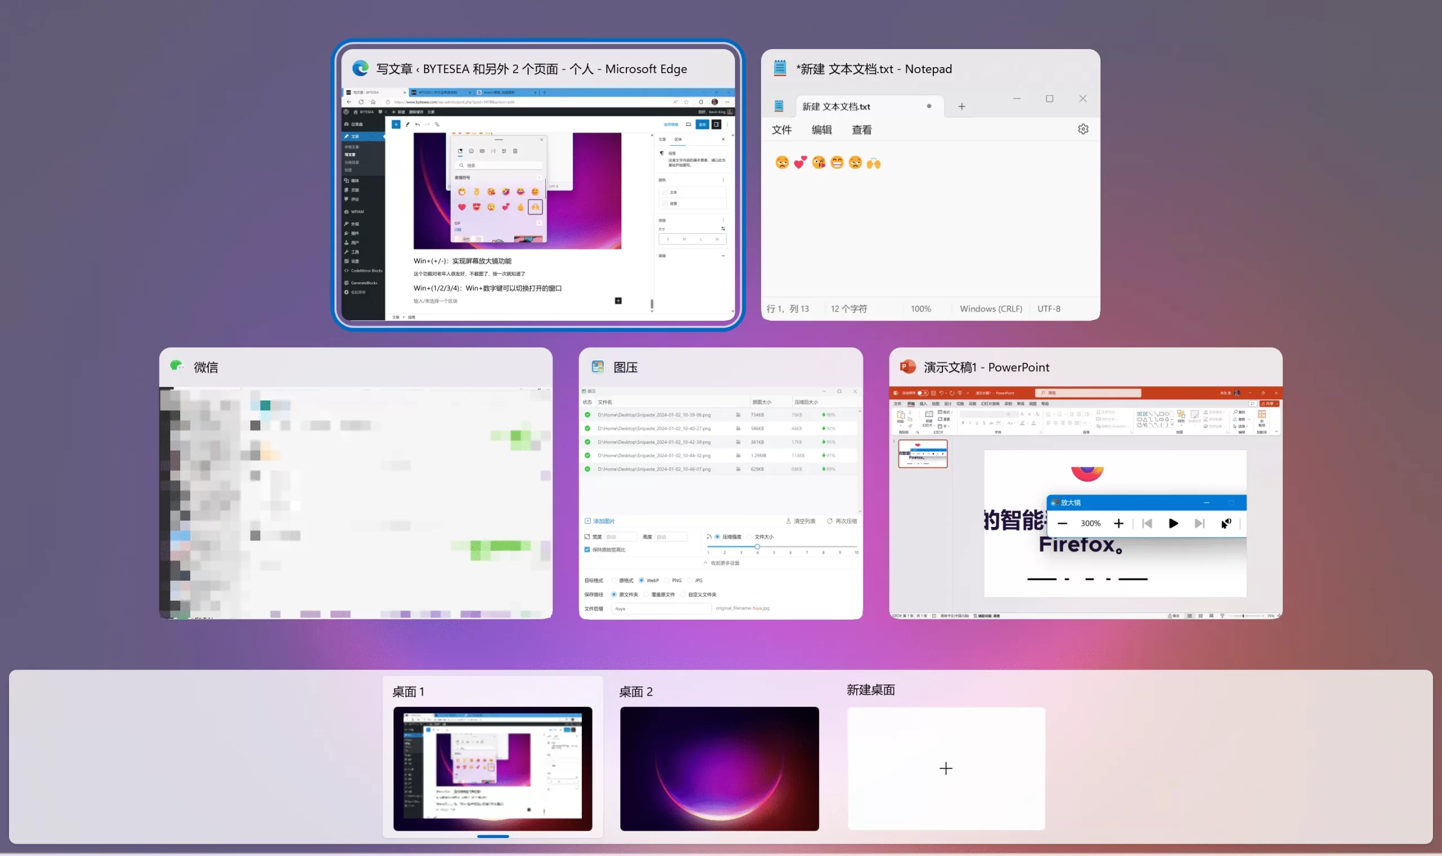Click the Magnifier zoom in plus icon
Viewport: 1442px width, 856px height.
click(x=1119, y=523)
